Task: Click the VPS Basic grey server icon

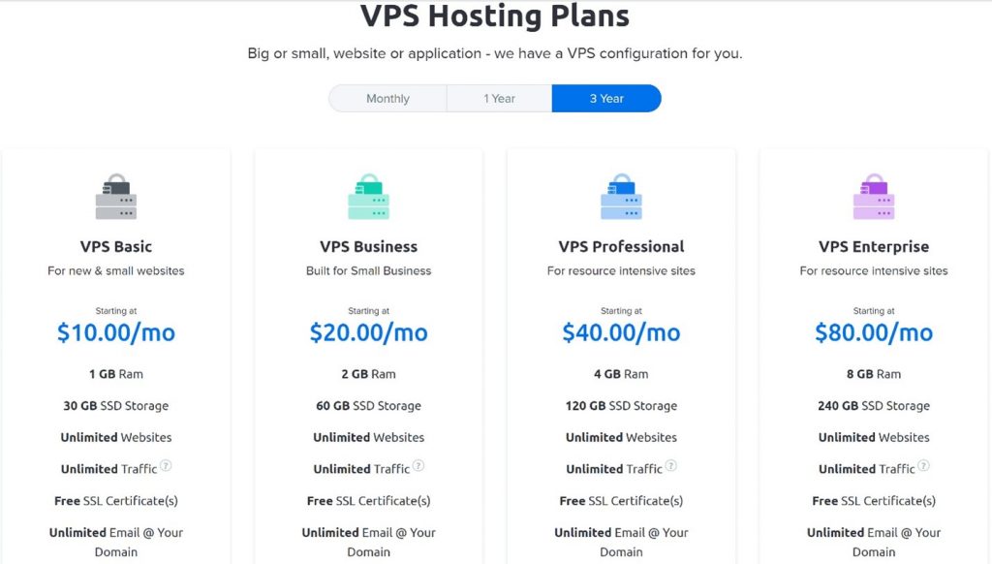Action: pos(116,196)
